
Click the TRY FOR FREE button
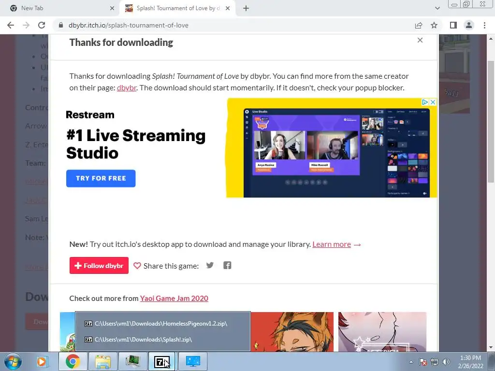click(101, 178)
